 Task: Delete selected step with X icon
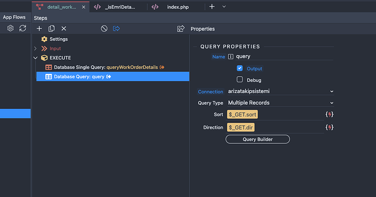(64, 29)
